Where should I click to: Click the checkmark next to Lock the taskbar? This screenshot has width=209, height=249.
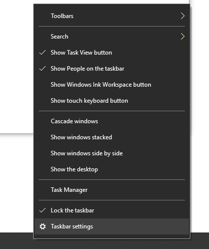[x=43, y=210]
